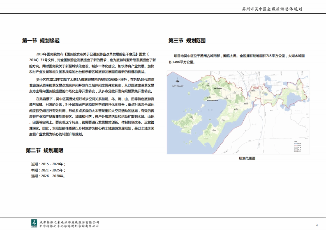Image resolution: width=326 pixels, height=230 pixels.
Task: Select the blue 太湖 water color swatch in legend
Action: tap(296, 144)
